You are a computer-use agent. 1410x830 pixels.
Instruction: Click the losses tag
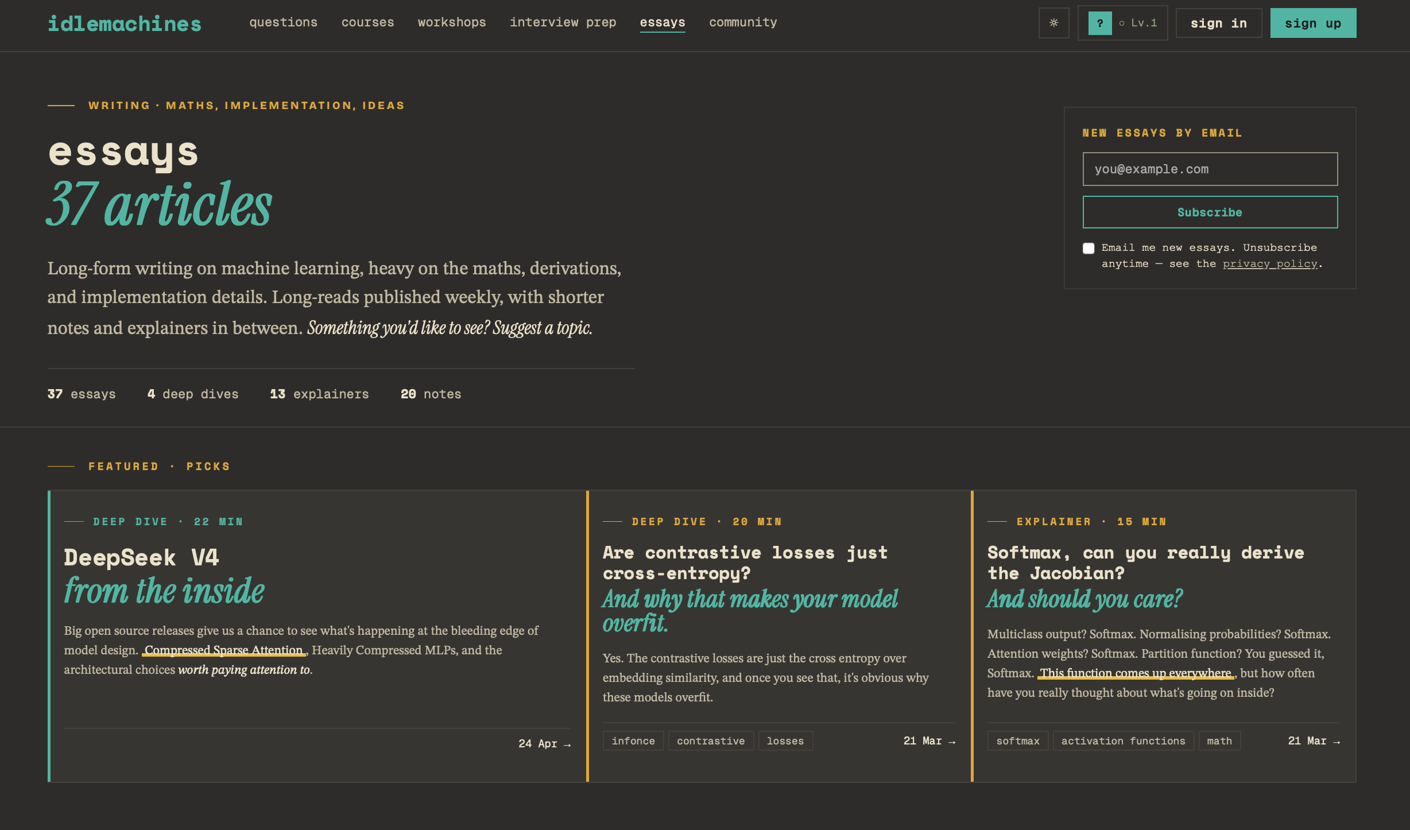785,741
